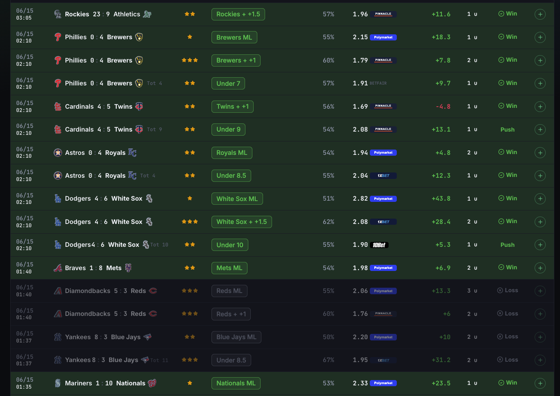
Task: Click the plus icon in the Nationals ML row
Action: pyautogui.click(x=540, y=383)
